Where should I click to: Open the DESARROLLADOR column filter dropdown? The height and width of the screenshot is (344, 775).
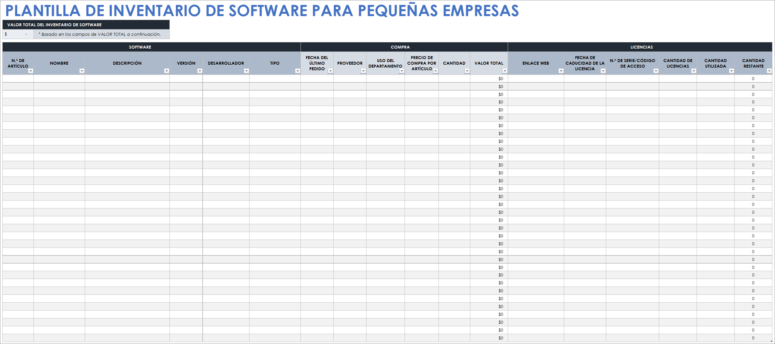[x=246, y=71]
